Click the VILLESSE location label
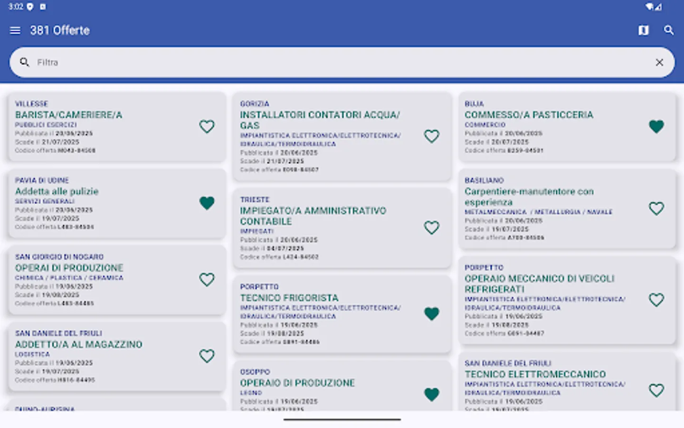 click(x=31, y=104)
